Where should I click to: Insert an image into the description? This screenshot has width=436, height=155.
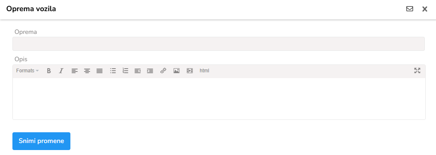176,71
